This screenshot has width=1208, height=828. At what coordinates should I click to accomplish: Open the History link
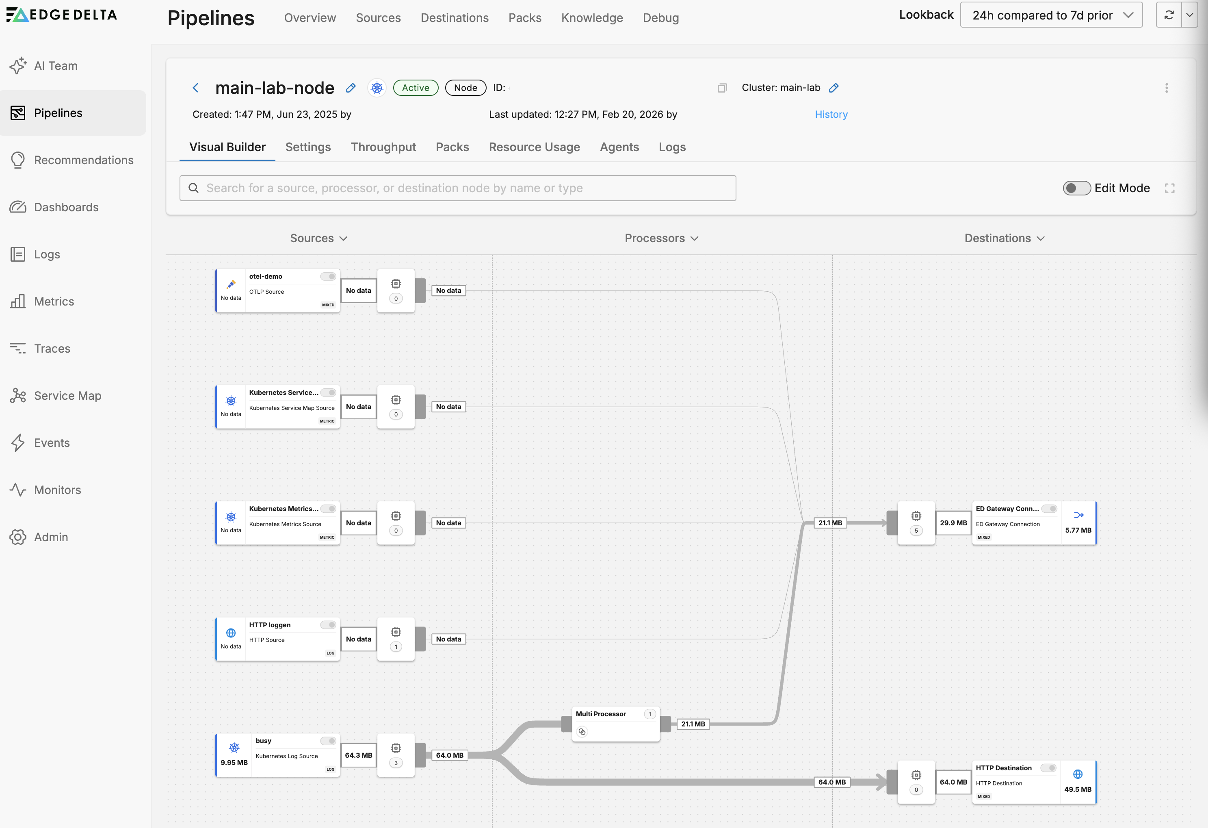pos(831,114)
